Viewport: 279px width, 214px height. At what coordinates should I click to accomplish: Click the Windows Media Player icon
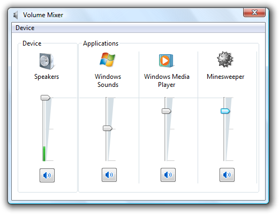tap(166, 61)
